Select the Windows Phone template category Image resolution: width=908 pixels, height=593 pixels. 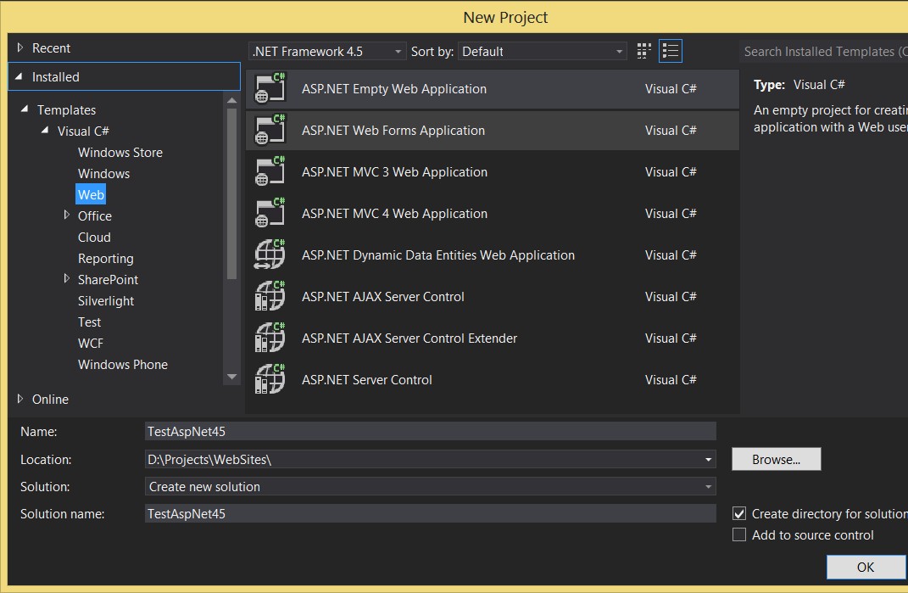(123, 365)
